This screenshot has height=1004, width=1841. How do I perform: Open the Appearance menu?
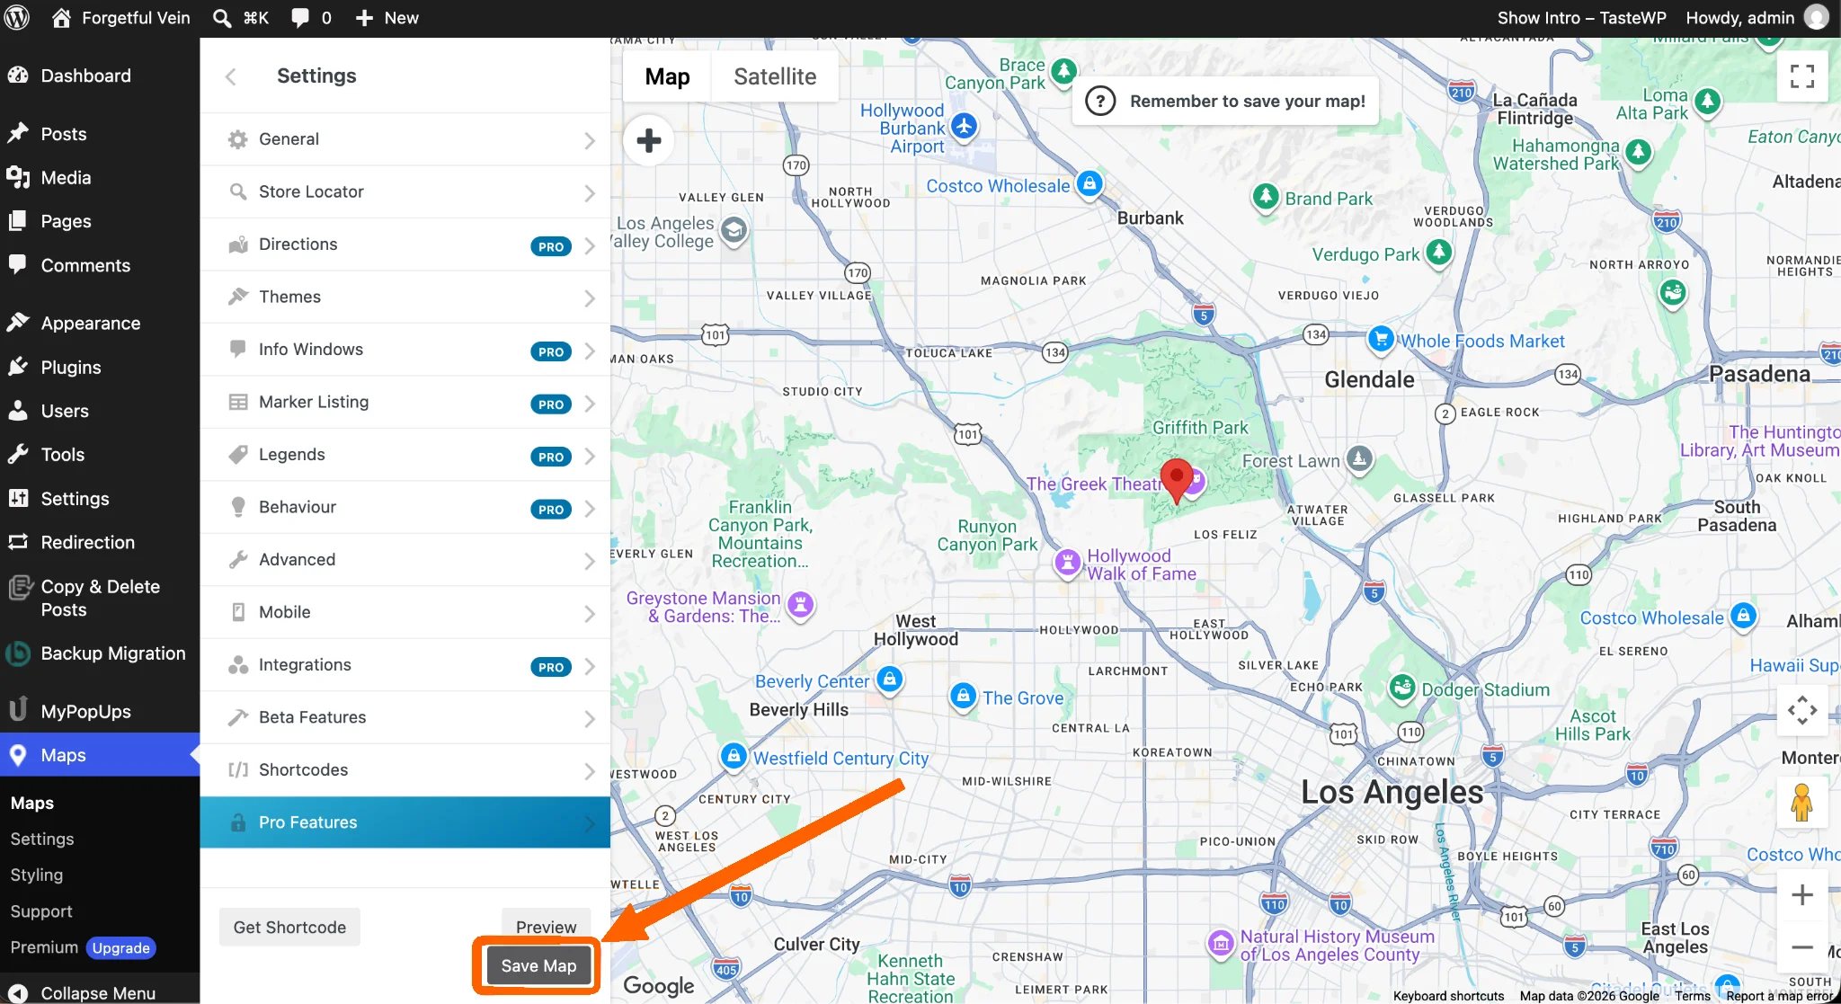click(90, 323)
